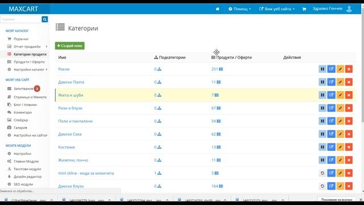Pause the Рокли category
The width and height of the screenshot is (364, 205).
(x=322, y=69)
